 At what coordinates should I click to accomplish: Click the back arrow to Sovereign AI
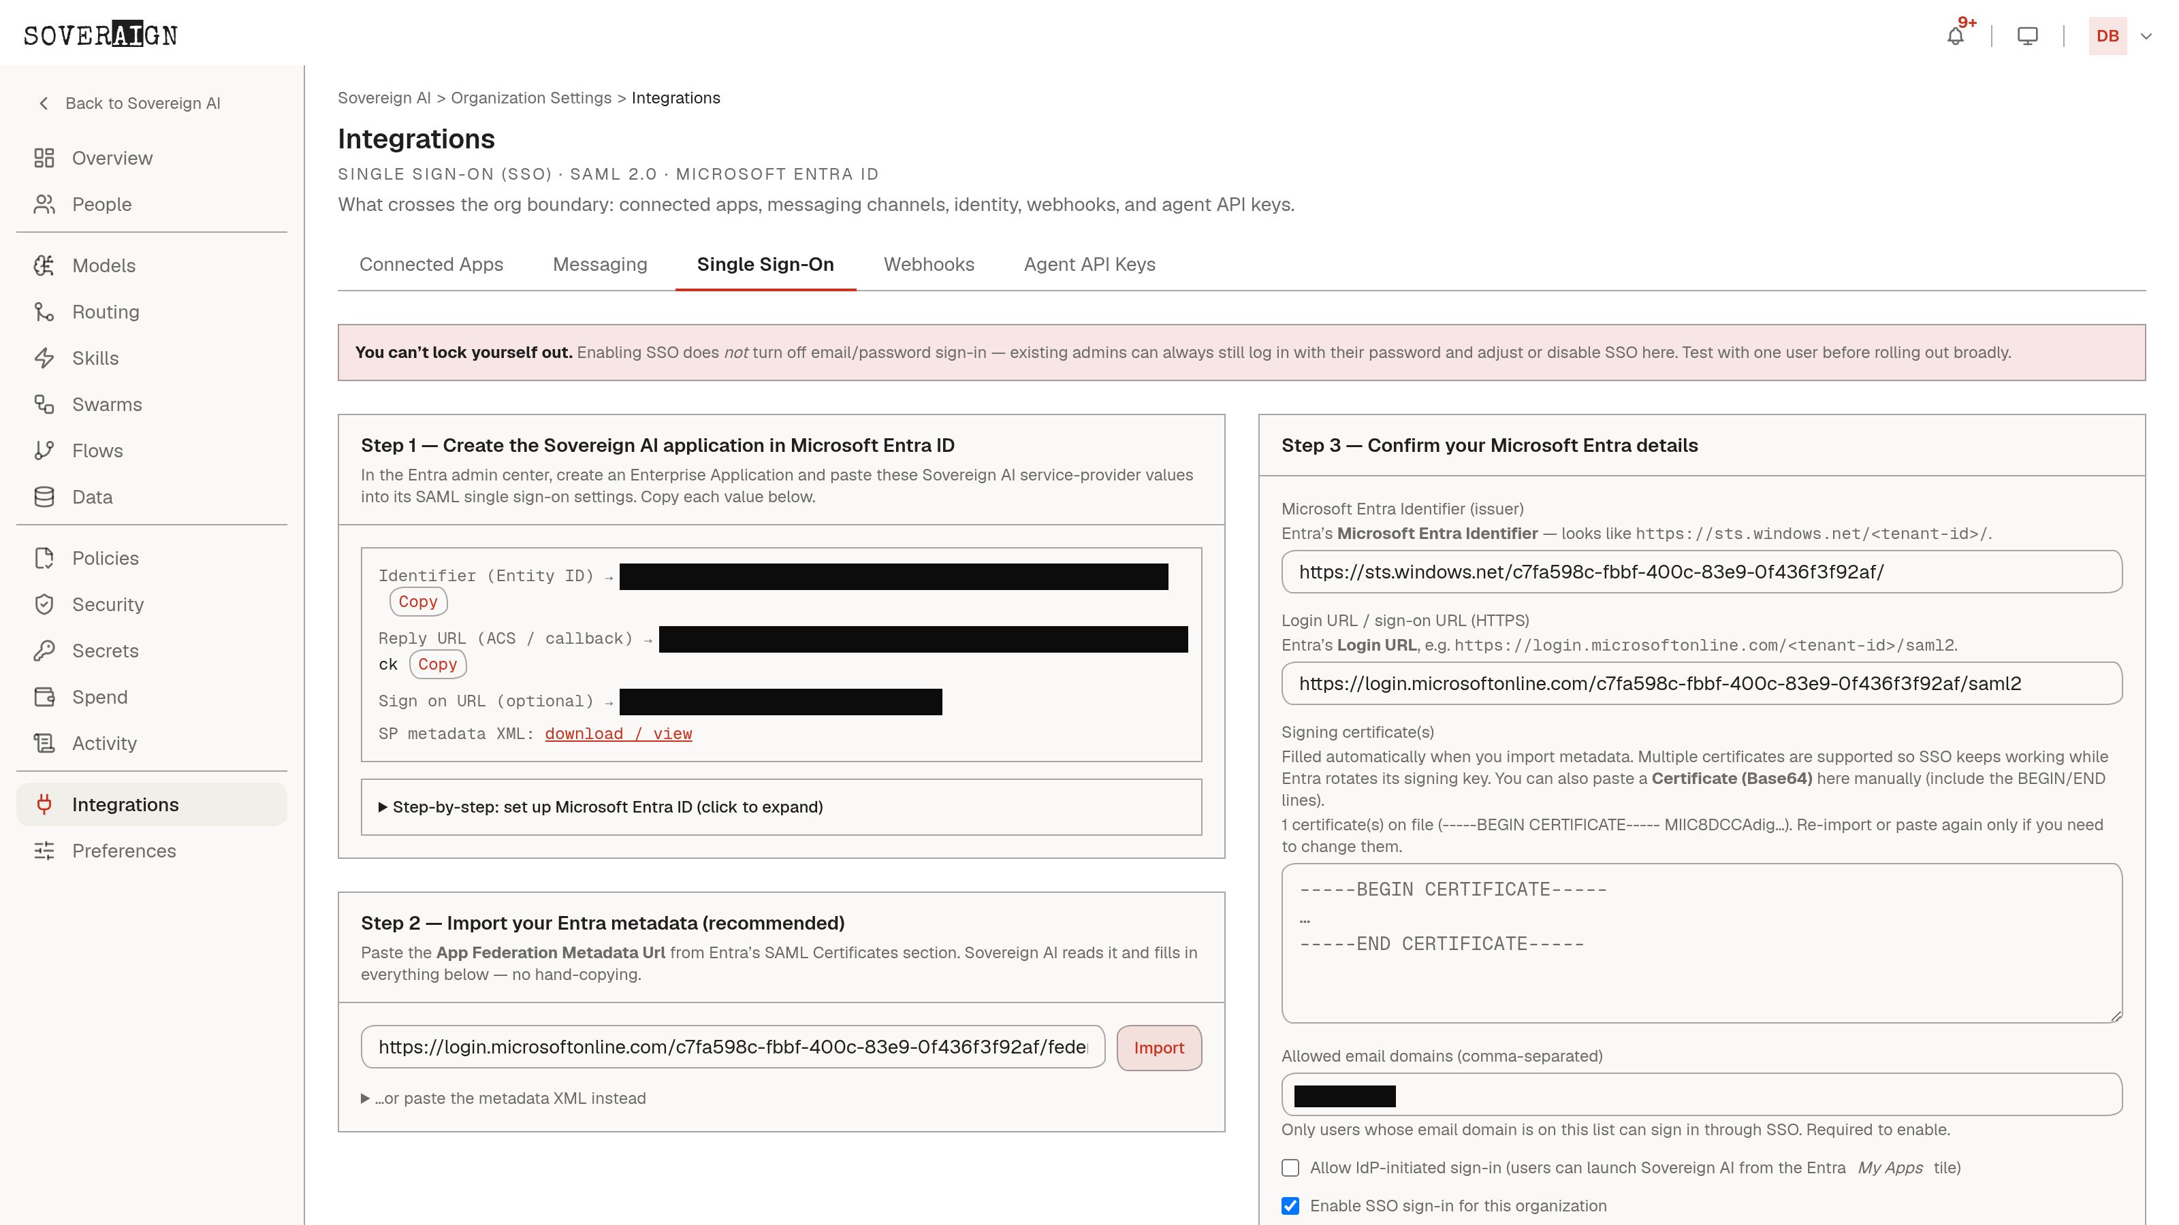click(44, 103)
